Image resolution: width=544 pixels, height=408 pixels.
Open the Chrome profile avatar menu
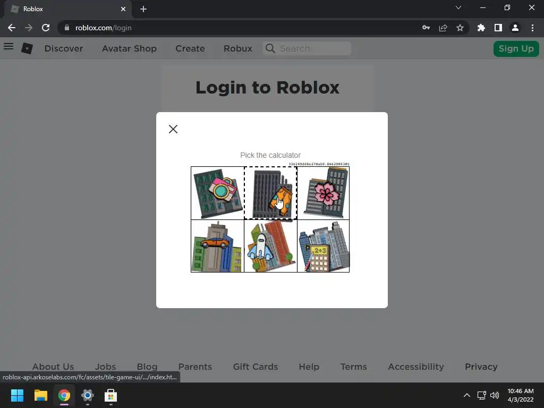pos(515,28)
